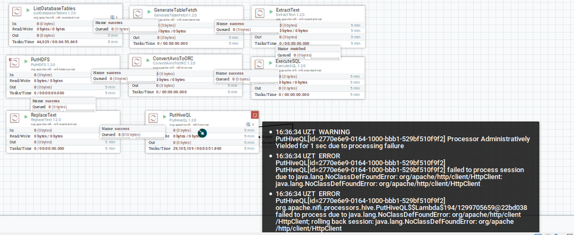Click the active threads icon on PutHiveQL
The image size is (574, 235).
[248, 125]
